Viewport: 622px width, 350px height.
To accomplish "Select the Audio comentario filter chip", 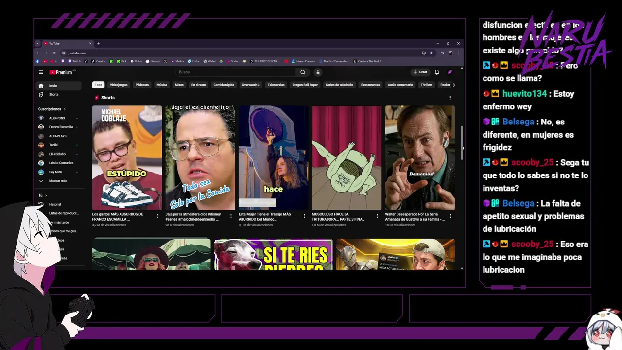I will coord(400,85).
